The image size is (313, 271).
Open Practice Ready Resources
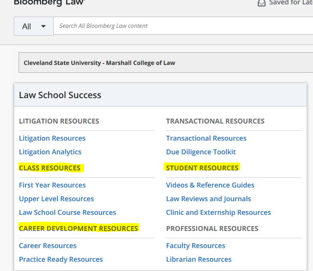coord(61,259)
